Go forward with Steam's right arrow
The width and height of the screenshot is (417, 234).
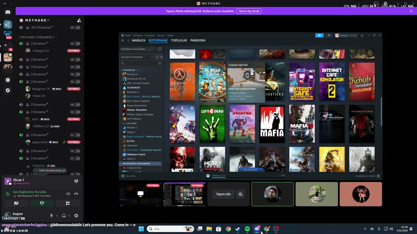click(128, 41)
